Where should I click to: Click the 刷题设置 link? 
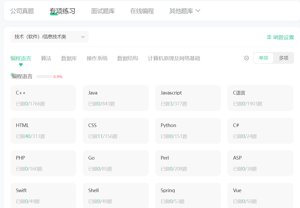pos(280,37)
